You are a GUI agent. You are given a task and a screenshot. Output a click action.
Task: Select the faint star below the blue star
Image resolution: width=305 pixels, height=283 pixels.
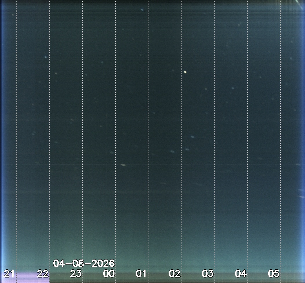click(56, 73)
